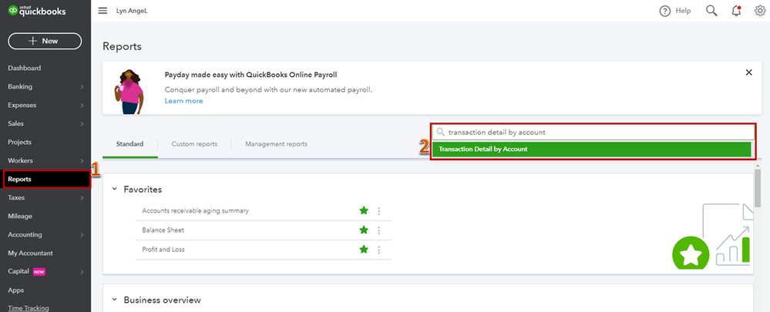Open more options for Accounts receivable aging summary
The image size is (770, 312).
(x=378, y=211)
